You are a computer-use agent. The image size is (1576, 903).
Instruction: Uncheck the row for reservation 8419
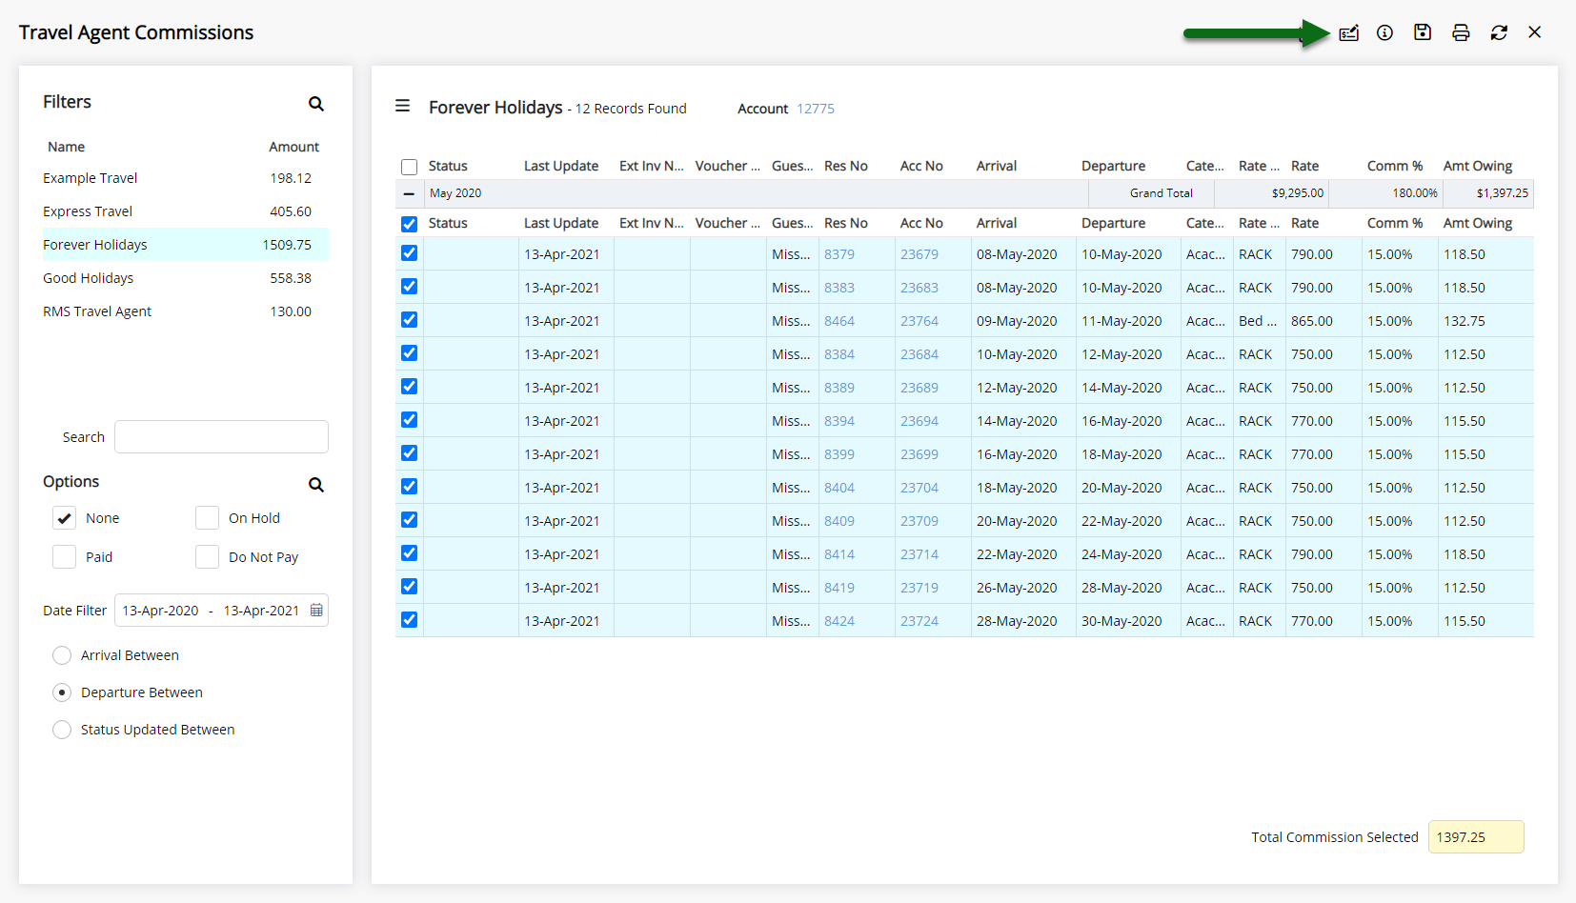point(410,587)
